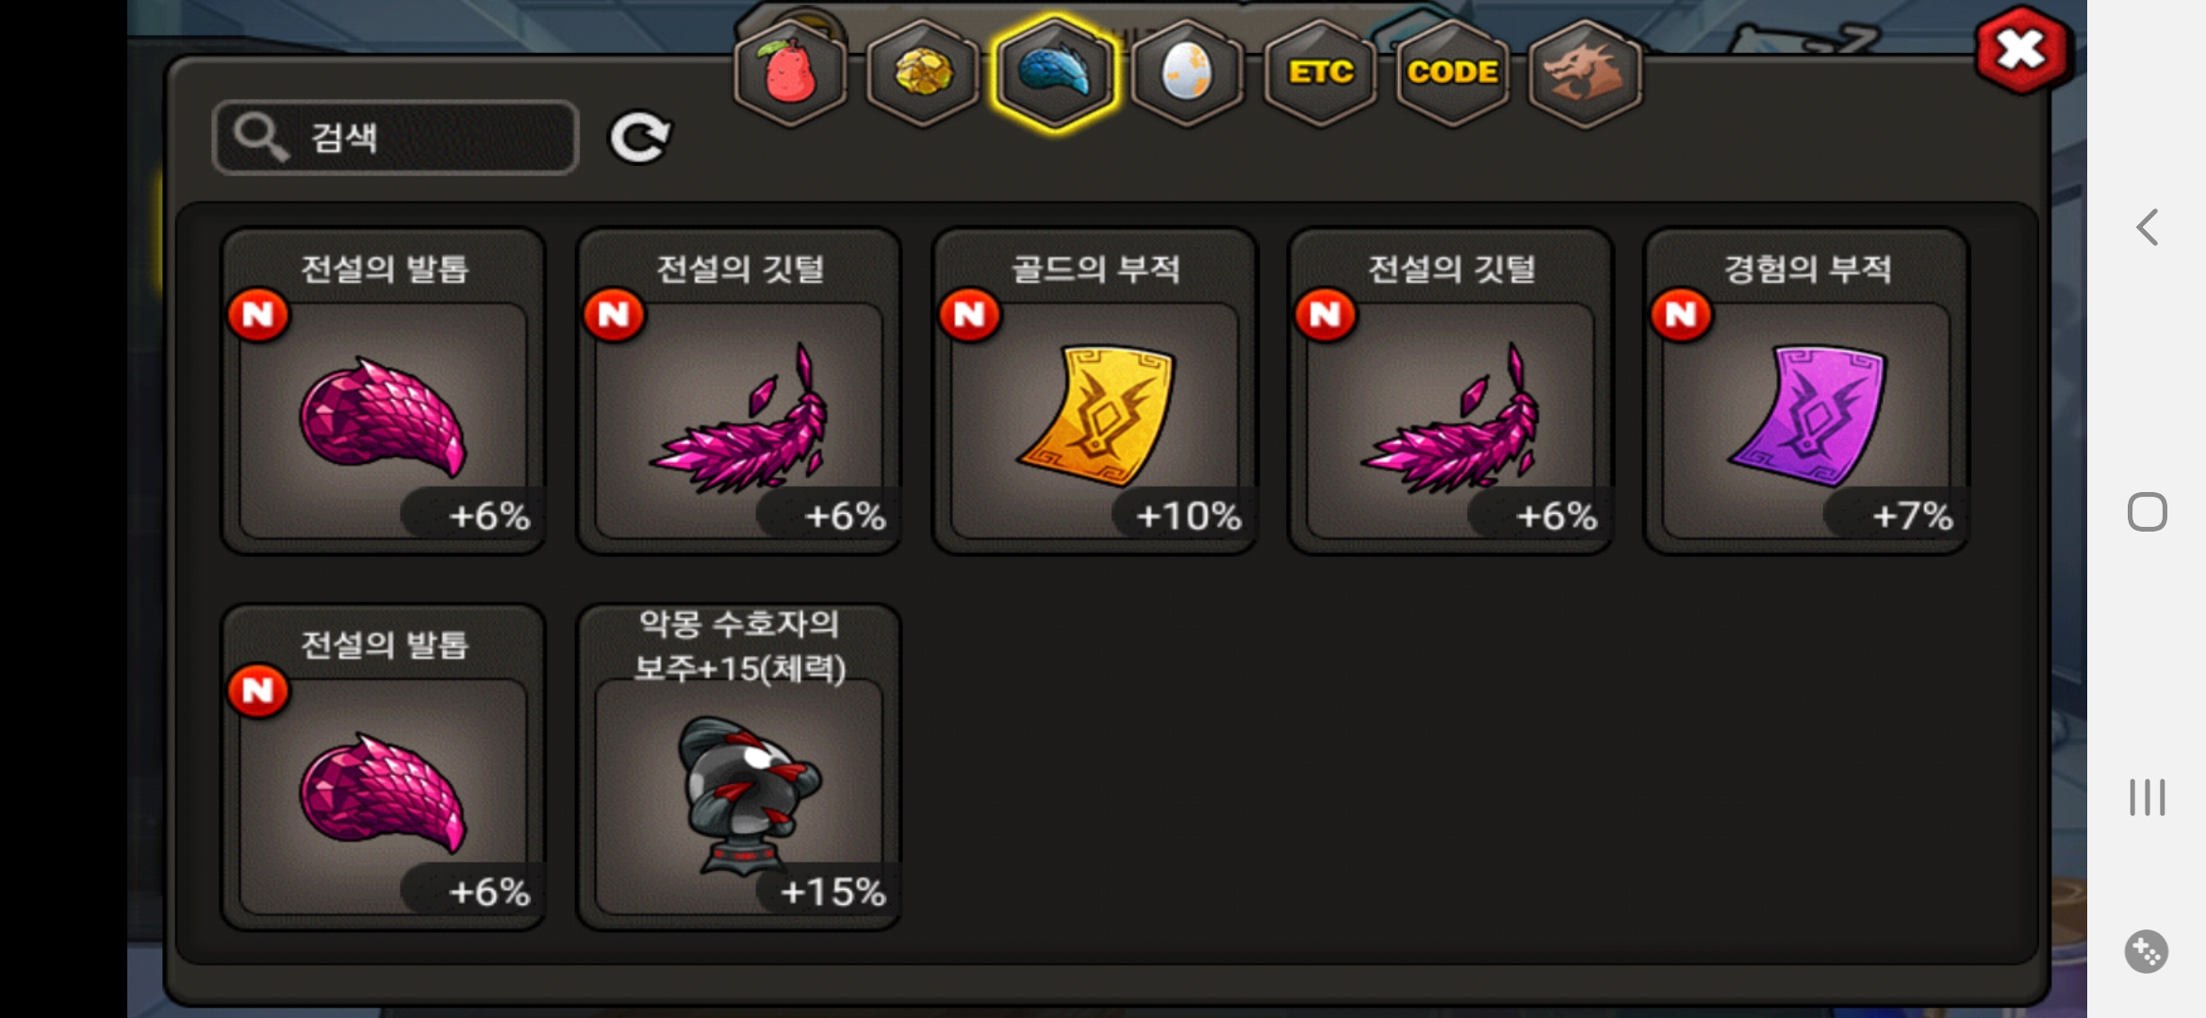Open the CODE tab
The height and width of the screenshot is (1018, 2206).
pos(1452,73)
